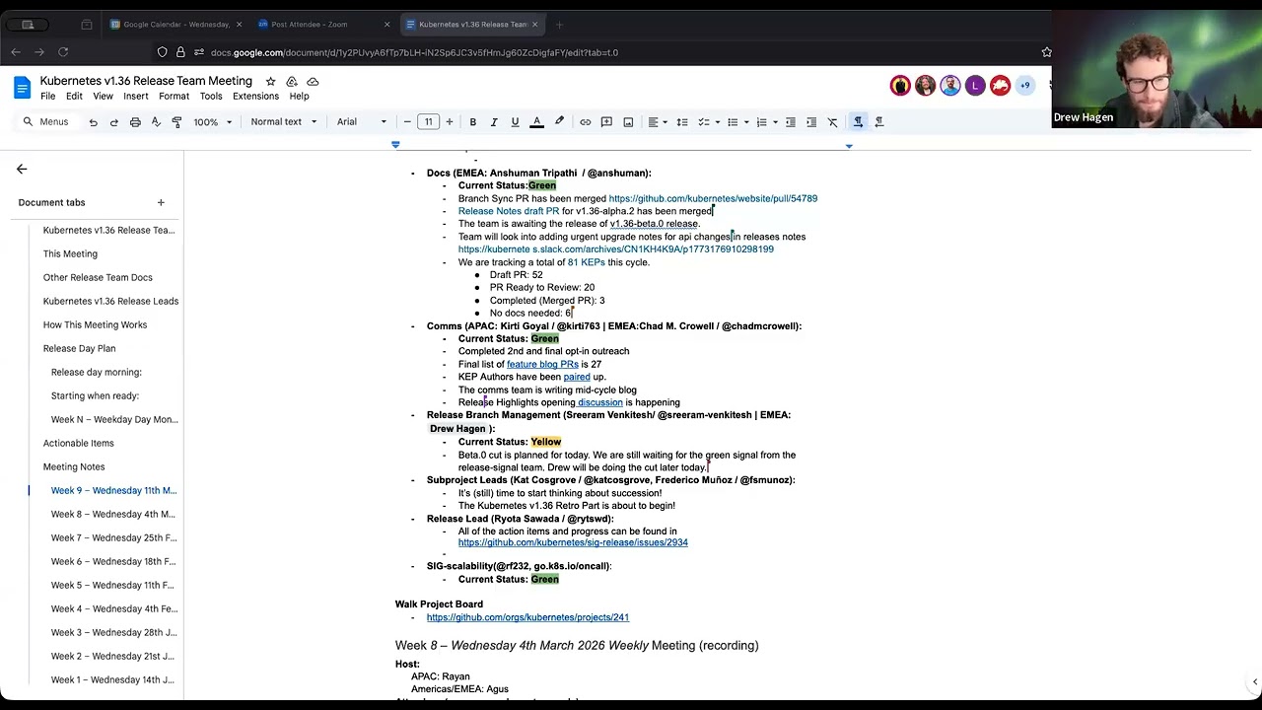Open the '81 KEPs' link

pyautogui.click(x=587, y=262)
